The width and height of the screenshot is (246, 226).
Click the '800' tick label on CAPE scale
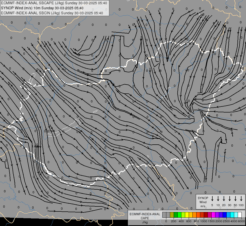[x=196, y=221]
